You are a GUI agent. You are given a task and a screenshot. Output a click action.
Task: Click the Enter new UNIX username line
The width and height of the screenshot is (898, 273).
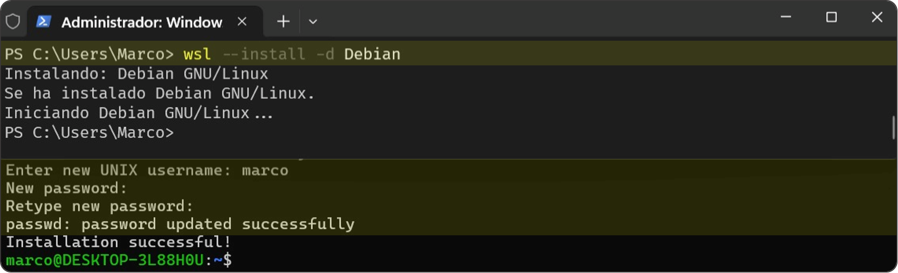147,170
